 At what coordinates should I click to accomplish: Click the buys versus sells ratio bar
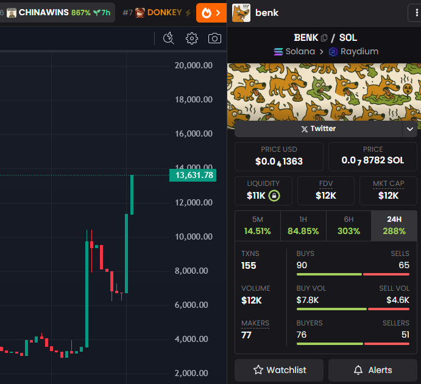[x=353, y=274]
